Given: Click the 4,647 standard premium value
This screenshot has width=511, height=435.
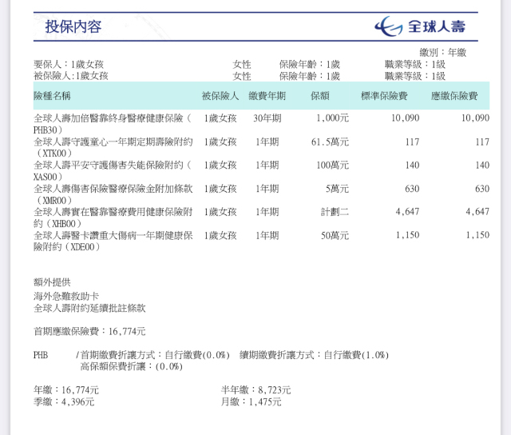Looking at the screenshot, I should click(407, 212).
